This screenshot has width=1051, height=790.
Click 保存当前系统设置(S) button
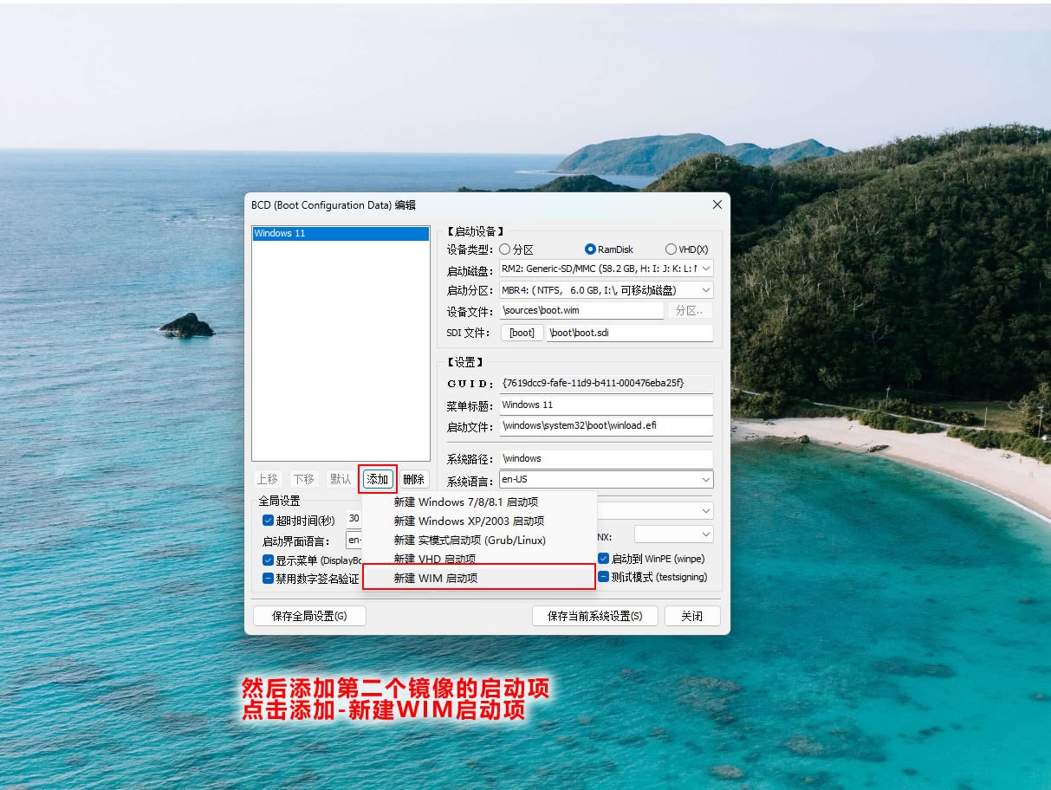pyautogui.click(x=594, y=616)
